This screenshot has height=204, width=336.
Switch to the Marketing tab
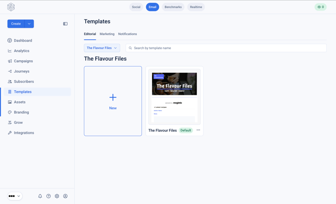(x=107, y=34)
